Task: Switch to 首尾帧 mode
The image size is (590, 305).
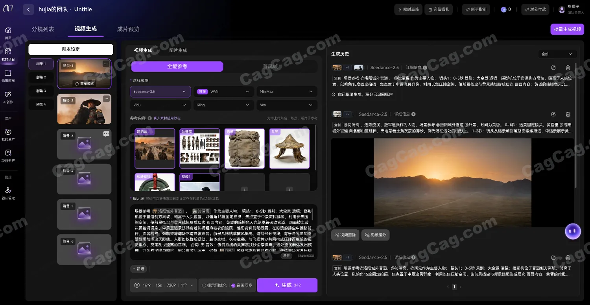Action: [x=270, y=67]
